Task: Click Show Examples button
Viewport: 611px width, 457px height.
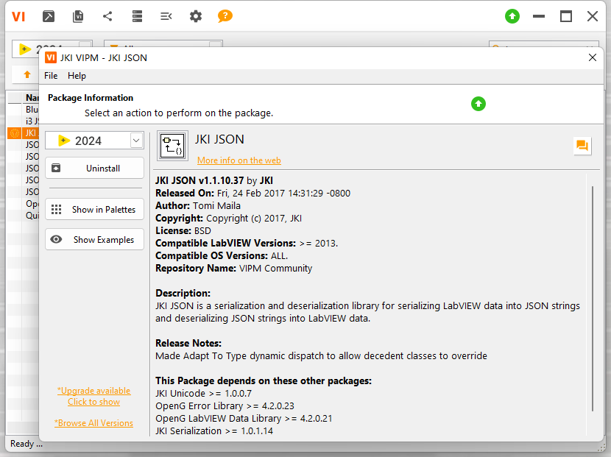Action: point(95,239)
